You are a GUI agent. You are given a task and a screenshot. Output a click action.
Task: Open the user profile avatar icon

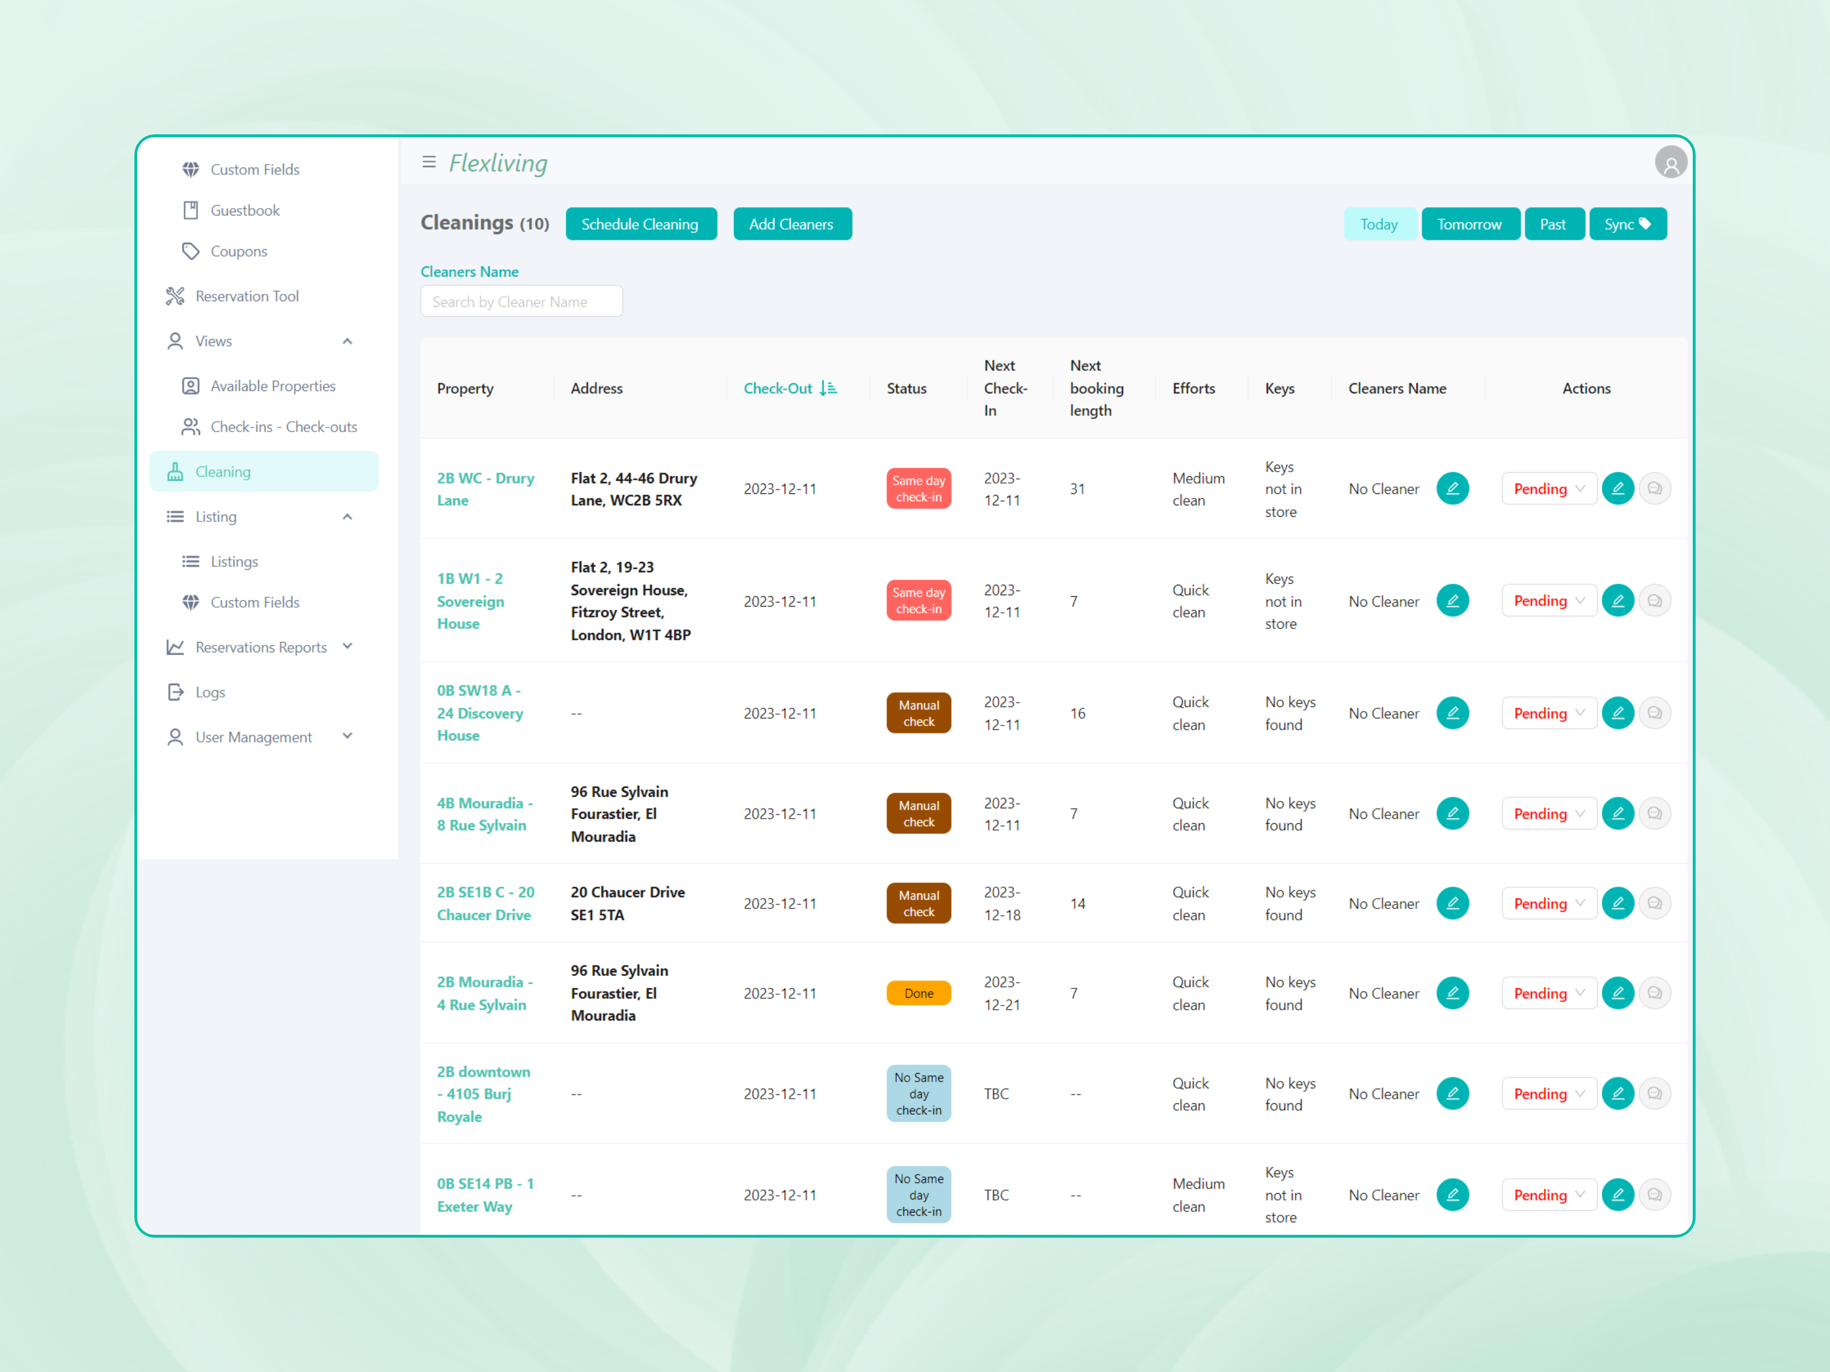pos(1670,163)
